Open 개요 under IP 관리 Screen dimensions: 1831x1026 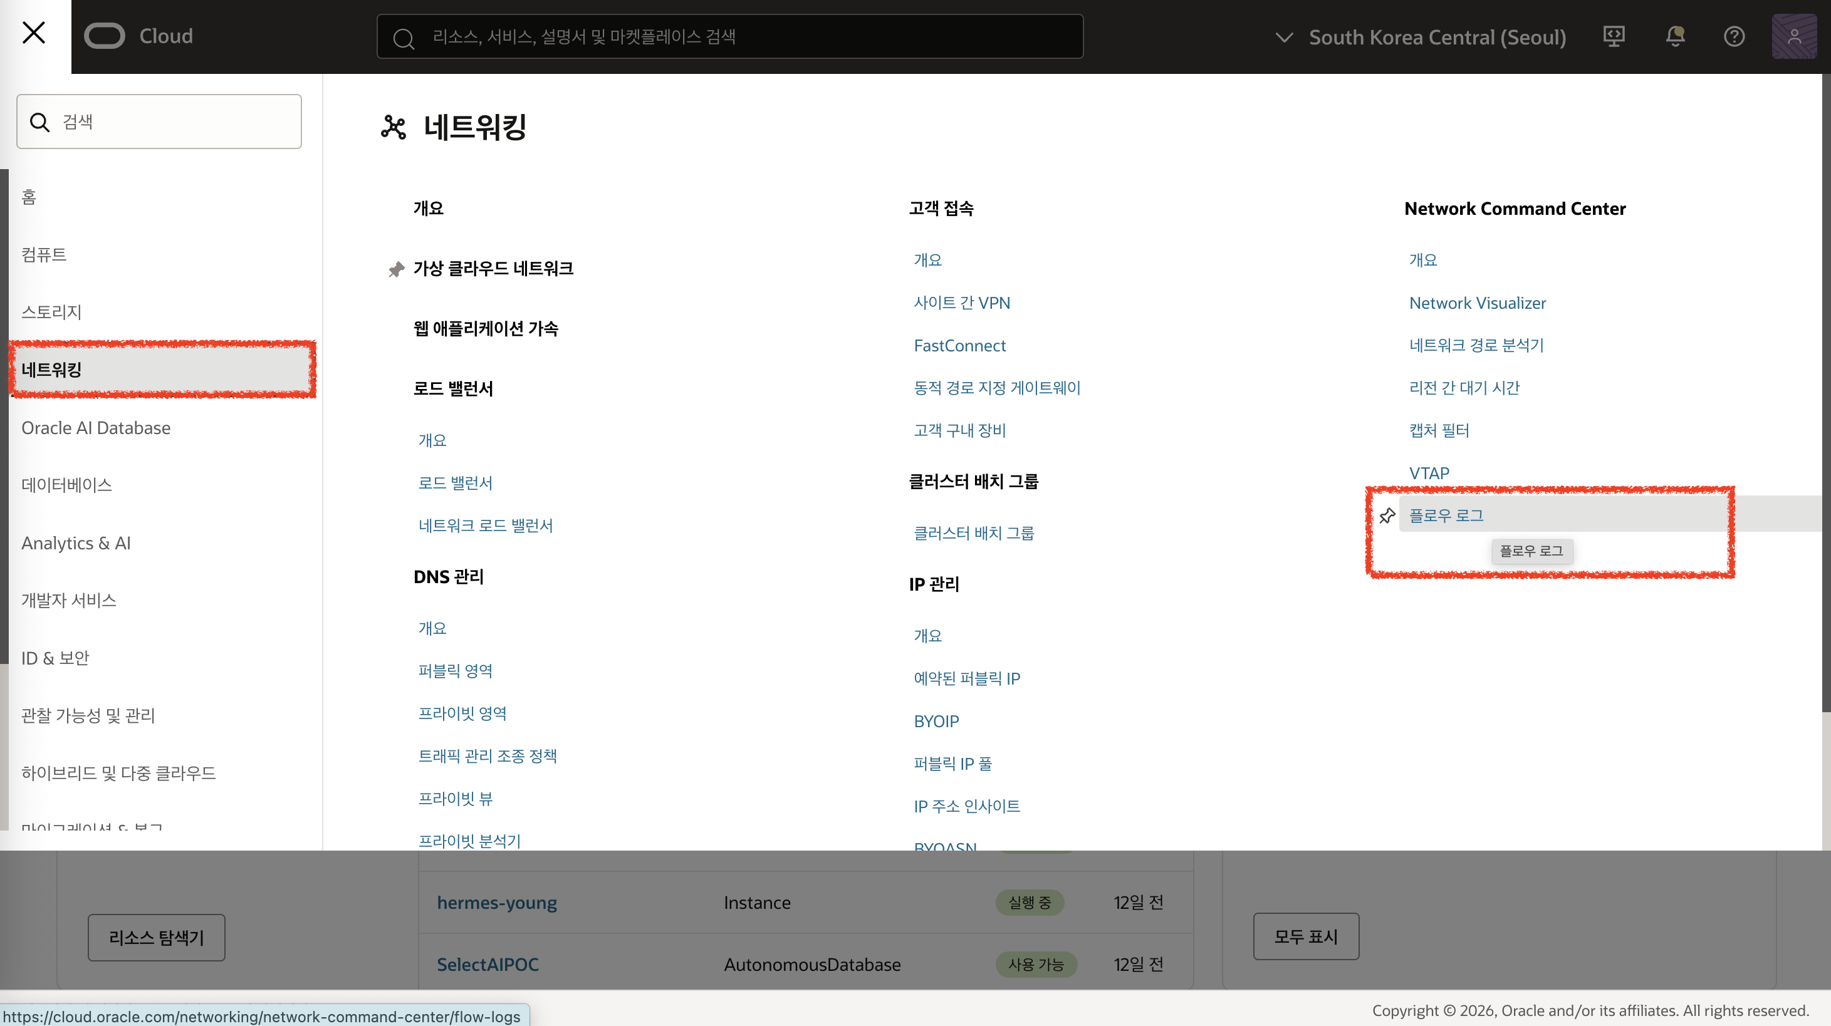point(927,636)
